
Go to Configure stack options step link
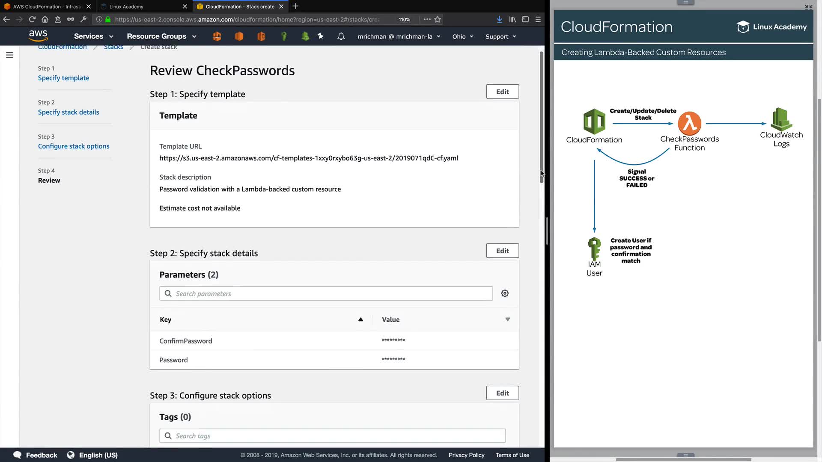pyautogui.click(x=74, y=146)
